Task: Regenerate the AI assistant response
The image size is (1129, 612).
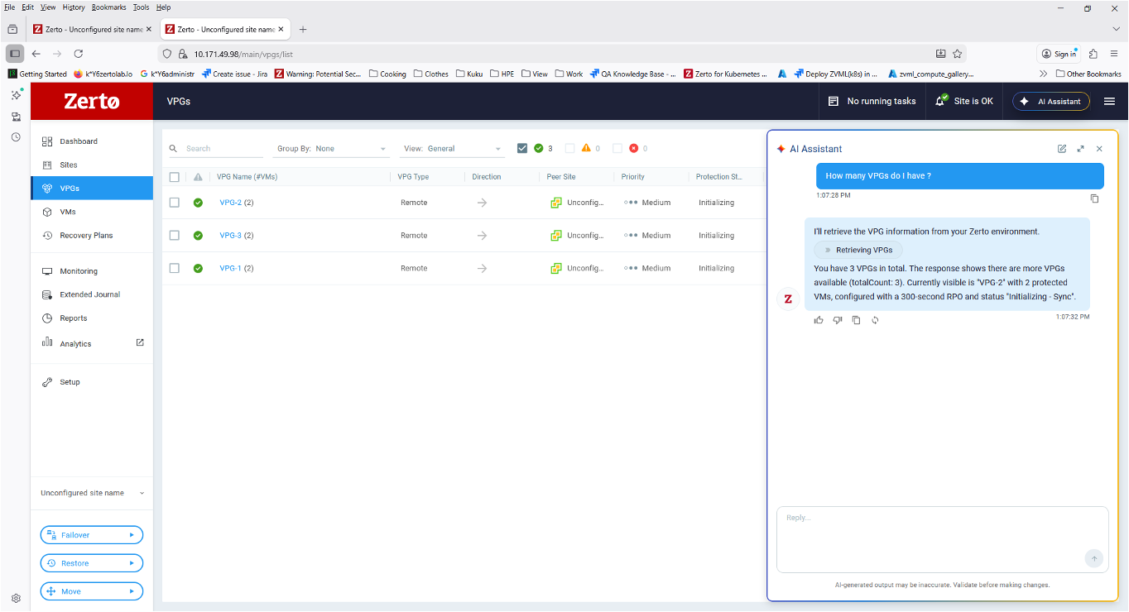Action: (875, 320)
